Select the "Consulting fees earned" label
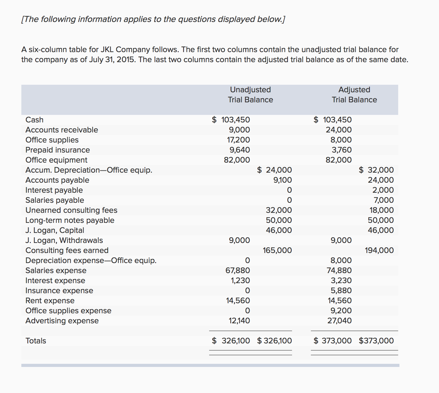The width and height of the screenshot is (439, 393). 67,250
